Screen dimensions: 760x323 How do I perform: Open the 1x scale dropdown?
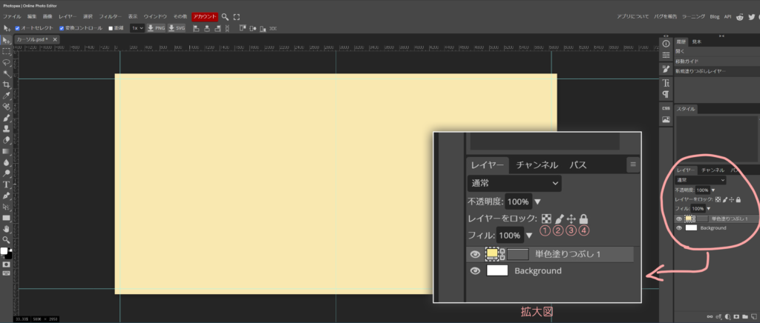(x=137, y=28)
